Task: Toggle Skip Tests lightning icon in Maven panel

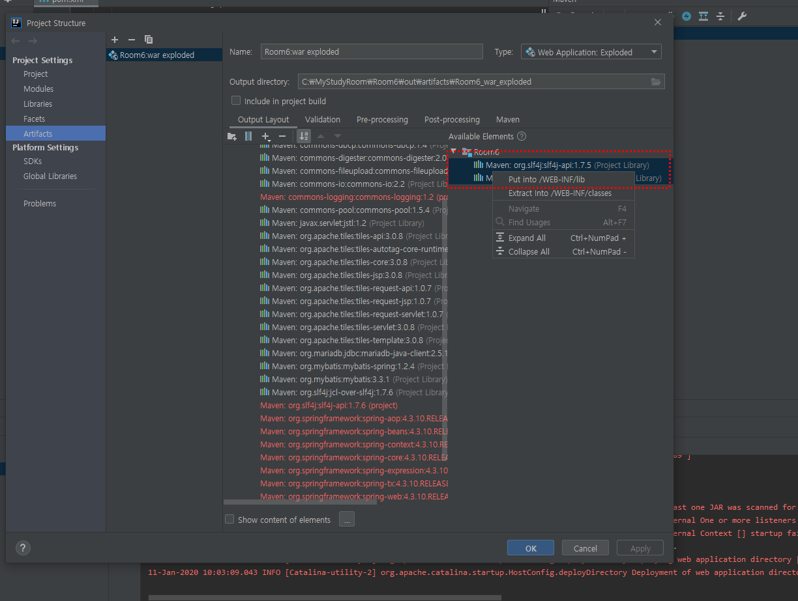Action: tap(687, 16)
